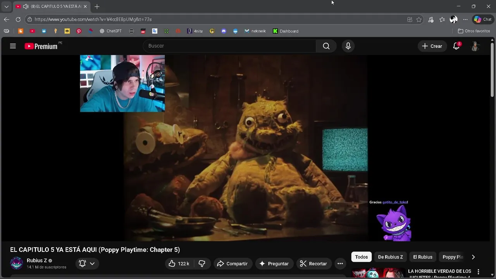Like the video with thumbs up
Viewport: 496px width, 279px height.
click(x=179, y=263)
